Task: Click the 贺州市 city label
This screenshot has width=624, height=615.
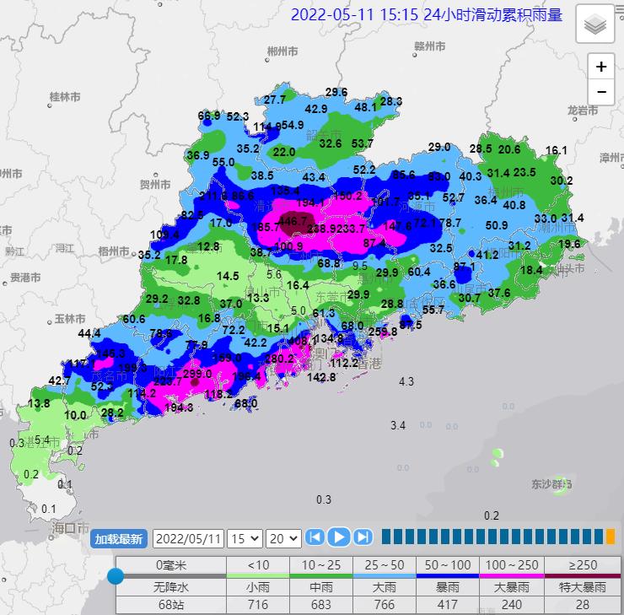Action: [155, 184]
